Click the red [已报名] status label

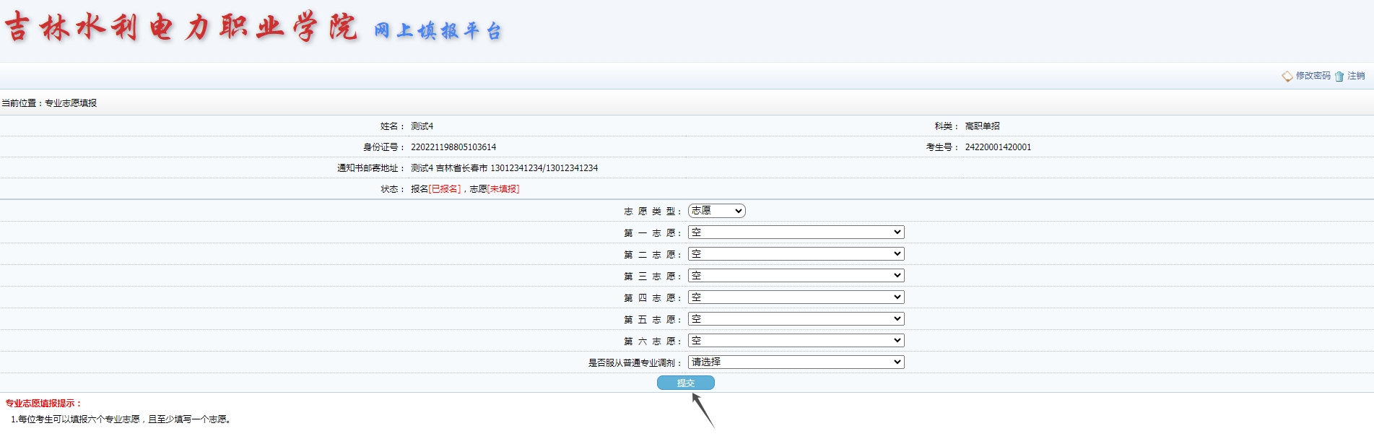(x=444, y=189)
